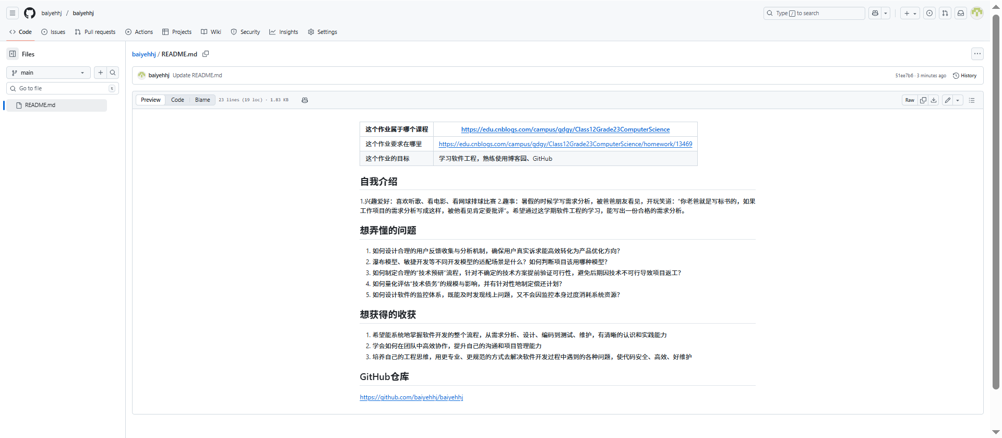
Task: Click the '23 lines (19 loc) · 1.83 KB' text
Action: coord(254,100)
